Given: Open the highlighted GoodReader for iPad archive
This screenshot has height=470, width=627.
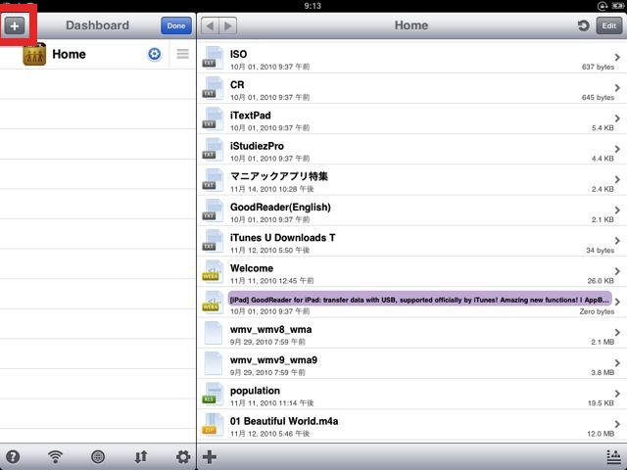Looking at the screenshot, I should [x=411, y=303].
